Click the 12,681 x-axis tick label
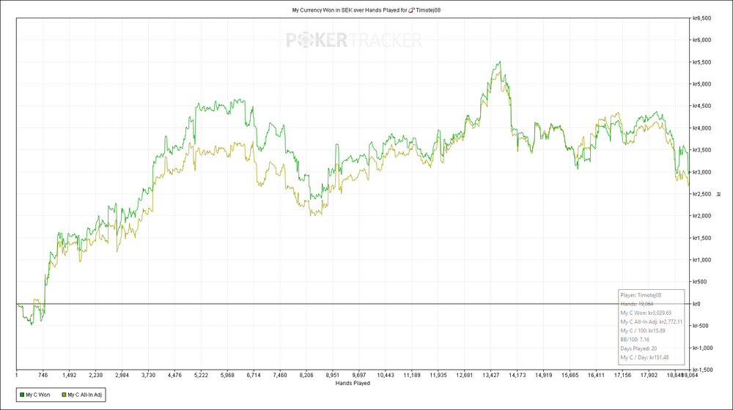This screenshot has width=733, height=410. click(x=464, y=375)
